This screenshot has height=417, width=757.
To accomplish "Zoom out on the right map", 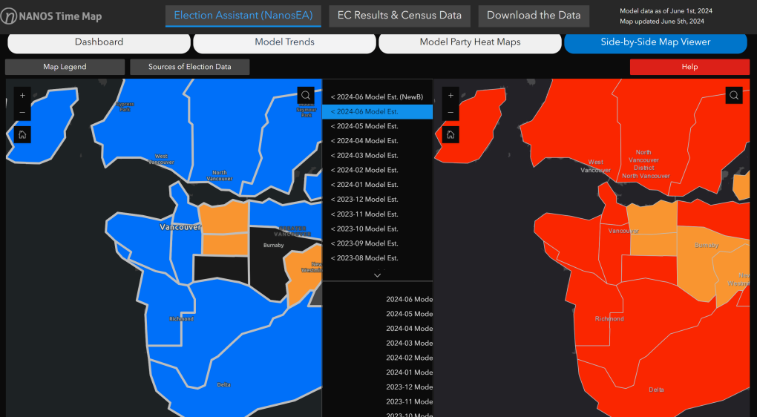I will [450, 113].
